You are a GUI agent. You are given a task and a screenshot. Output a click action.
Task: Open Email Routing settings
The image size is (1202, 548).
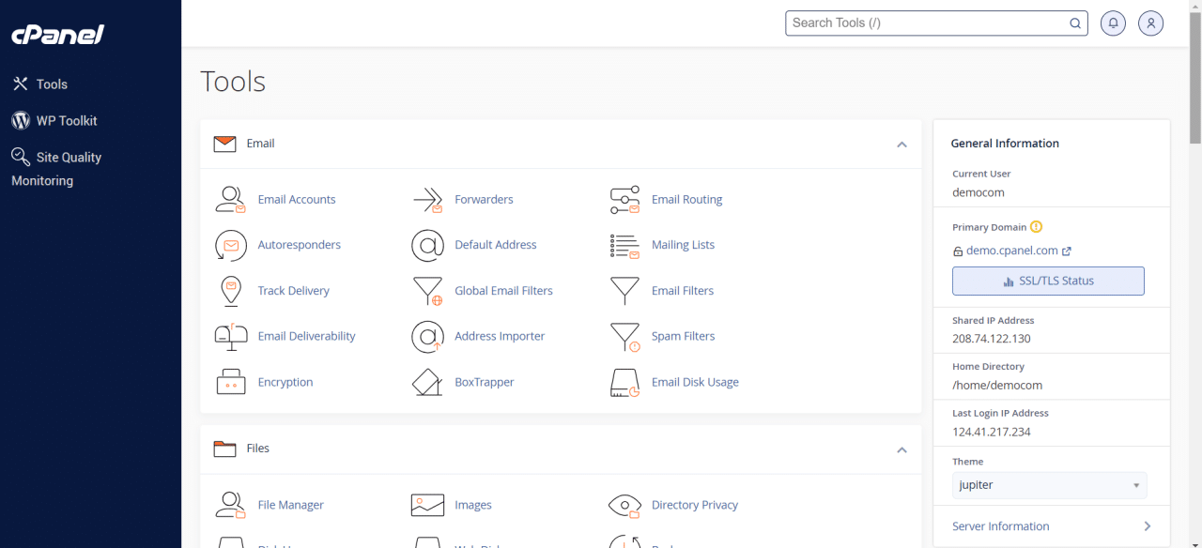point(686,199)
